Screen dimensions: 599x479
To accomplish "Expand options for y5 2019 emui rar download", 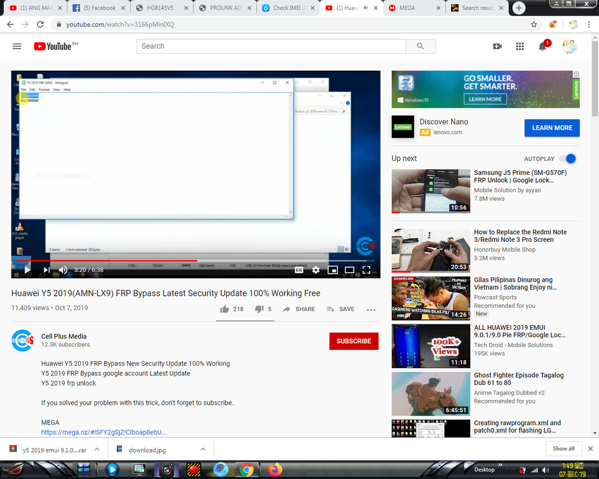I will 97,449.
